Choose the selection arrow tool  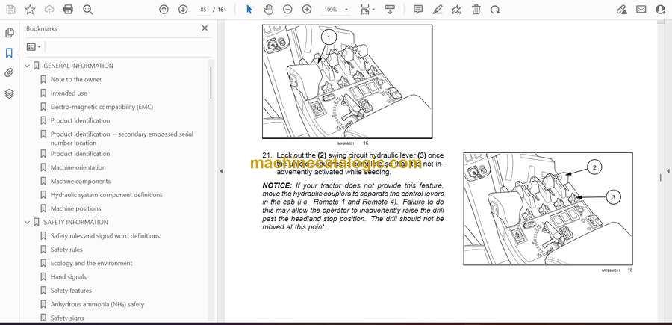point(249,10)
